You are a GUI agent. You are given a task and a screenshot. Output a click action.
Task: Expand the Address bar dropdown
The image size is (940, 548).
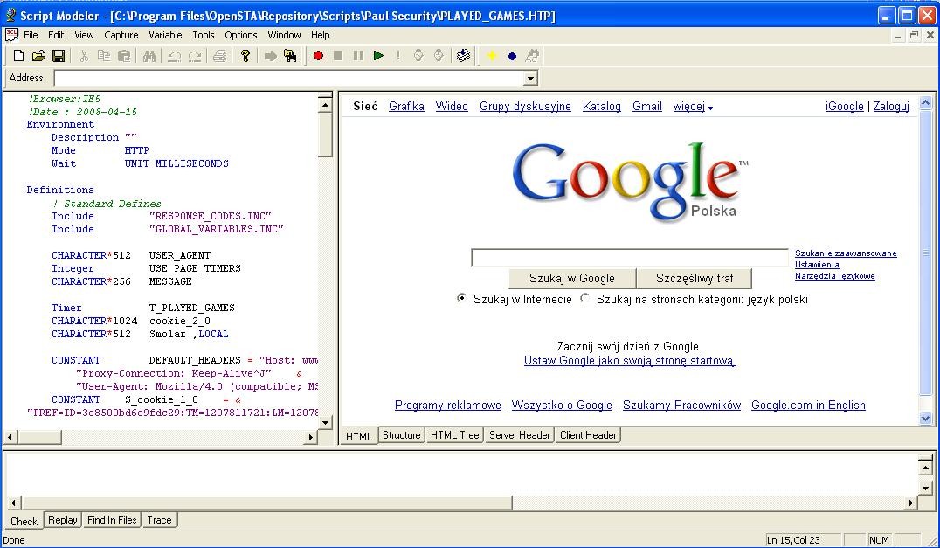pos(530,78)
